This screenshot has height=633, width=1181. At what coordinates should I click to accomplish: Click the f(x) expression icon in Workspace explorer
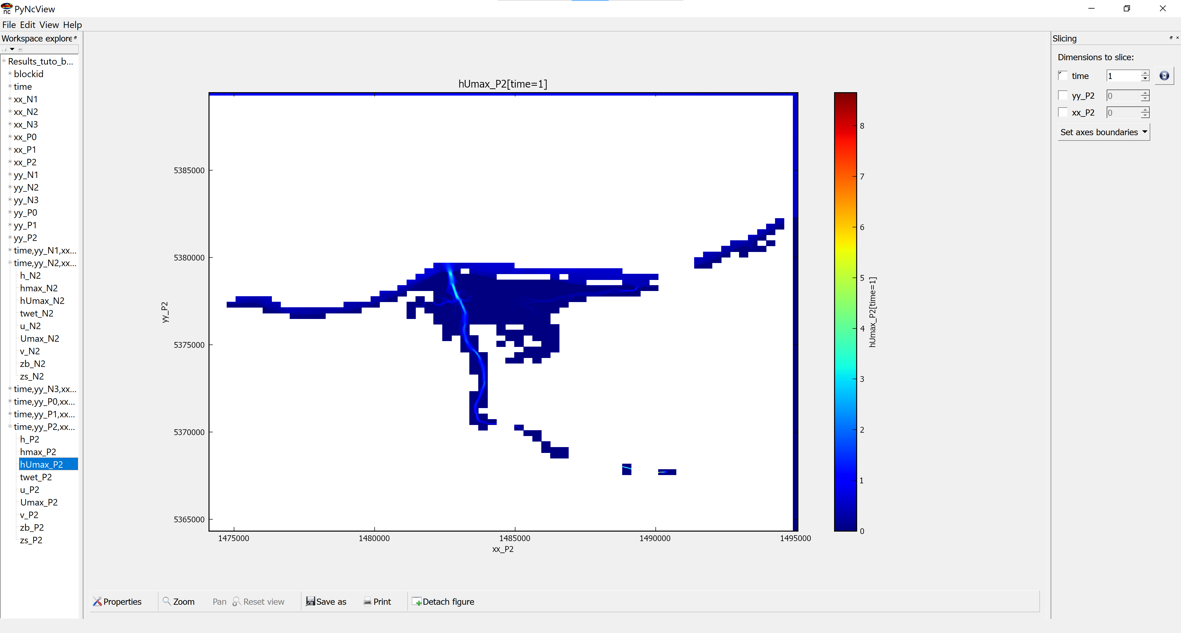click(20, 49)
